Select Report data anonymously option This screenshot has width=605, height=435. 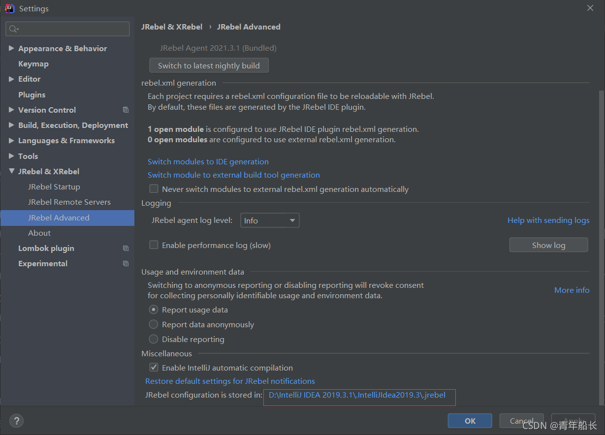154,324
